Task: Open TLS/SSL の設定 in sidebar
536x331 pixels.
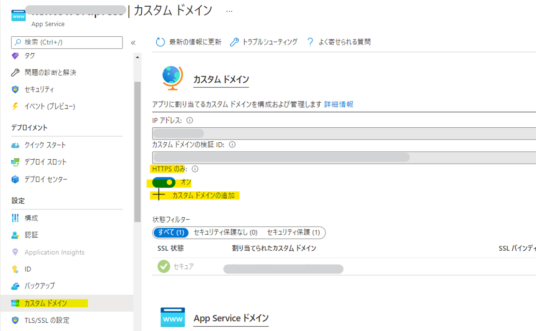Action: (46, 320)
